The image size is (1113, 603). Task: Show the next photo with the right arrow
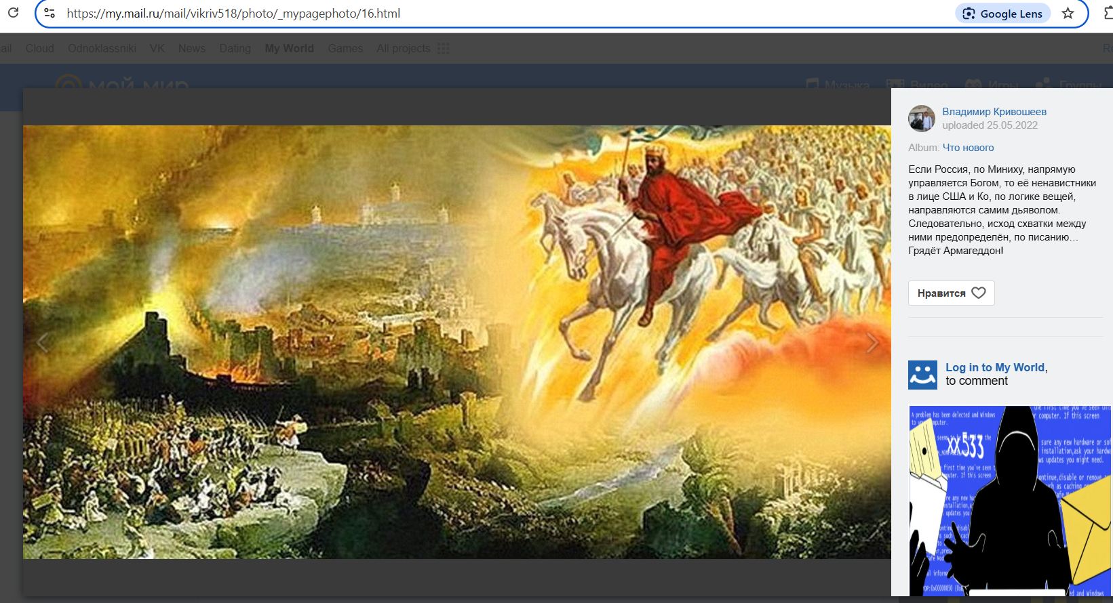[x=872, y=343]
